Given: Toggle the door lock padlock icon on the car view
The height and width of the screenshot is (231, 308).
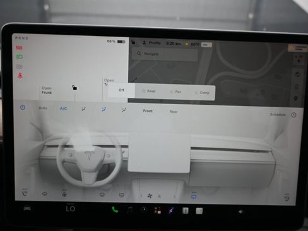Looking at the screenshot, I should 74,88.
